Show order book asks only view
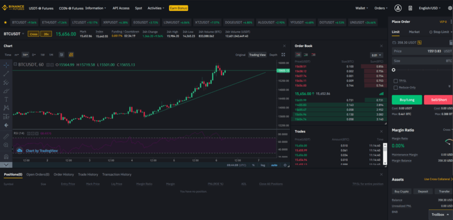Viewport: 453px width, 220px height. 313,55
